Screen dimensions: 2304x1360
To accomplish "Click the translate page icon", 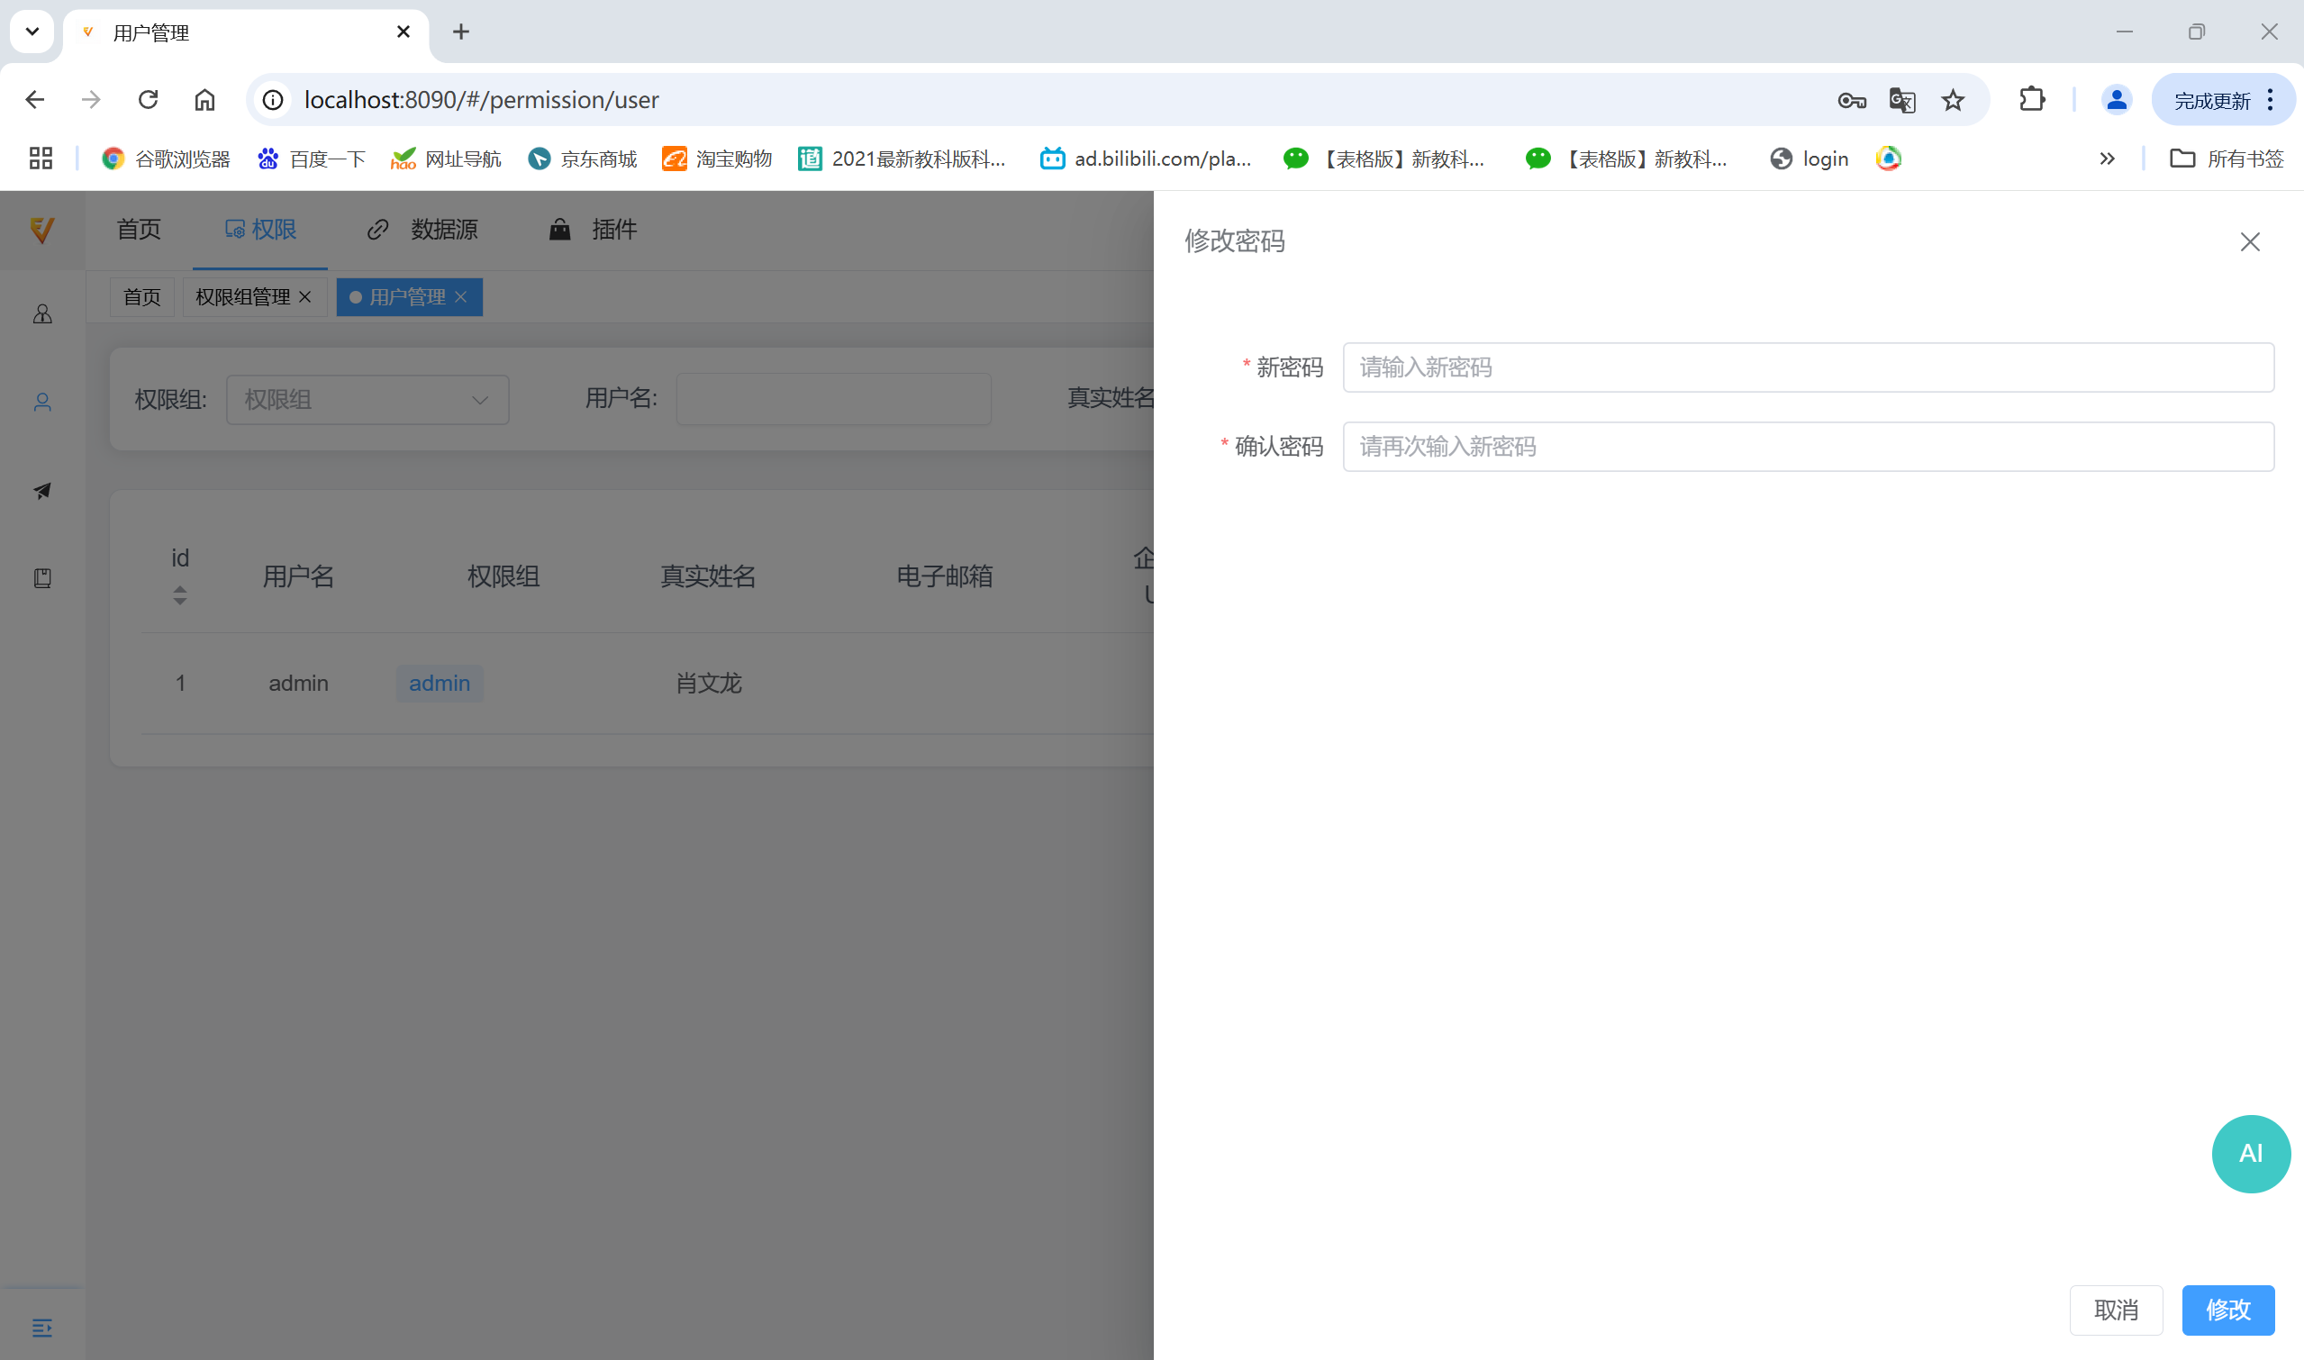I will (x=1901, y=100).
